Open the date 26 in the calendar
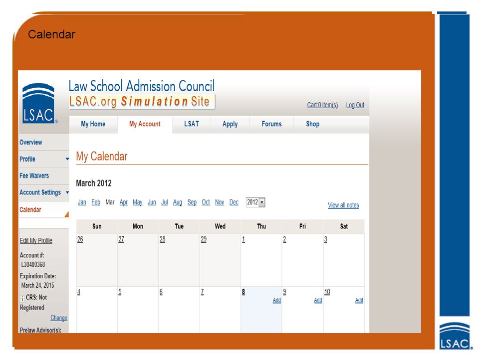Screen dimensions: 479x359 pyautogui.click(x=80, y=239)
